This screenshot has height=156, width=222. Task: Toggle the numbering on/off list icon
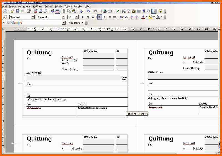[122, 17]
